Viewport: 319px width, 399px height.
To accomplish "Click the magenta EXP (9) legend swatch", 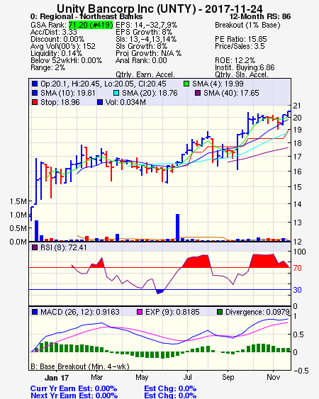I will [x=140, y=312].
